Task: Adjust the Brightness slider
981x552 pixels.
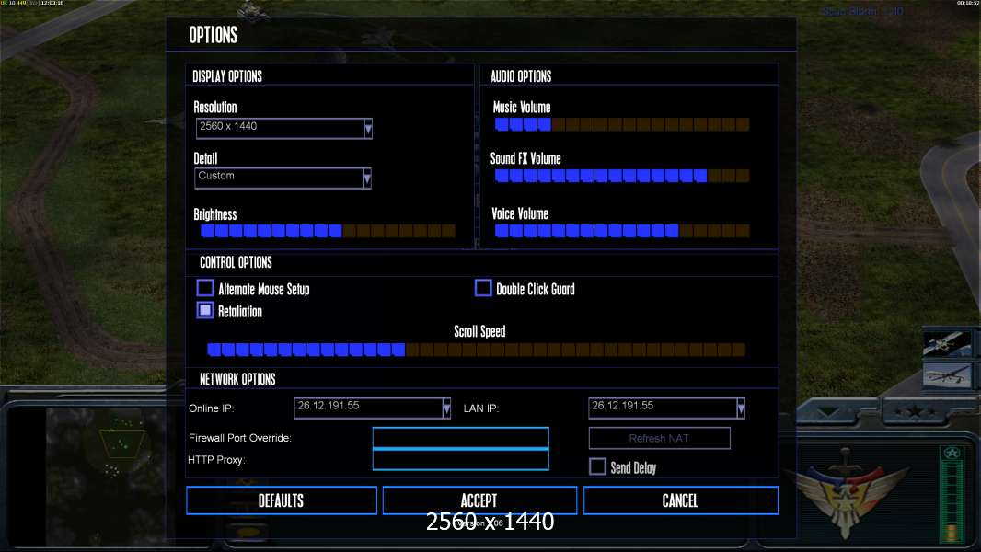Action: (328, 231)
